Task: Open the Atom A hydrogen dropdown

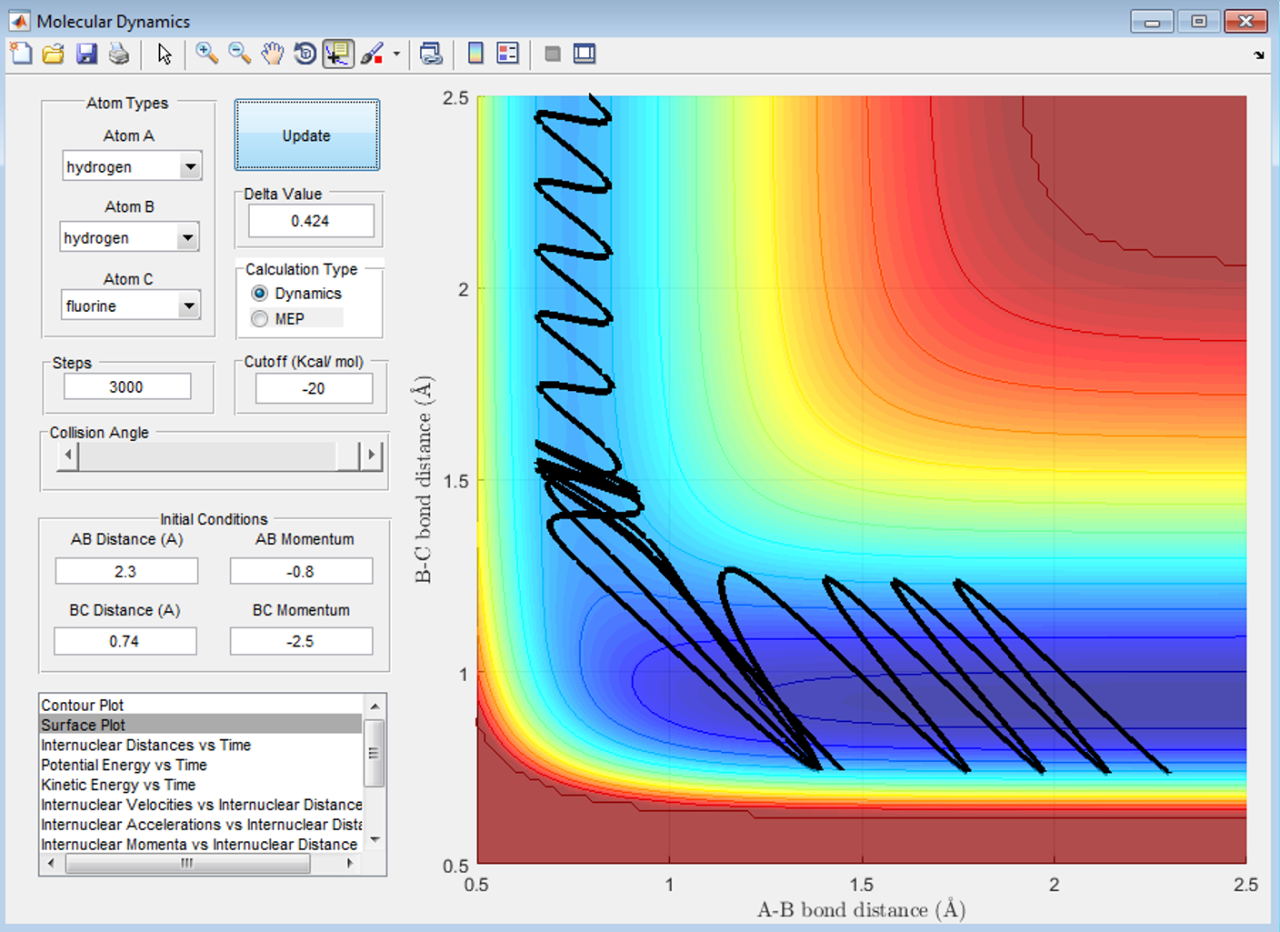Action: [x=189, y=167]
